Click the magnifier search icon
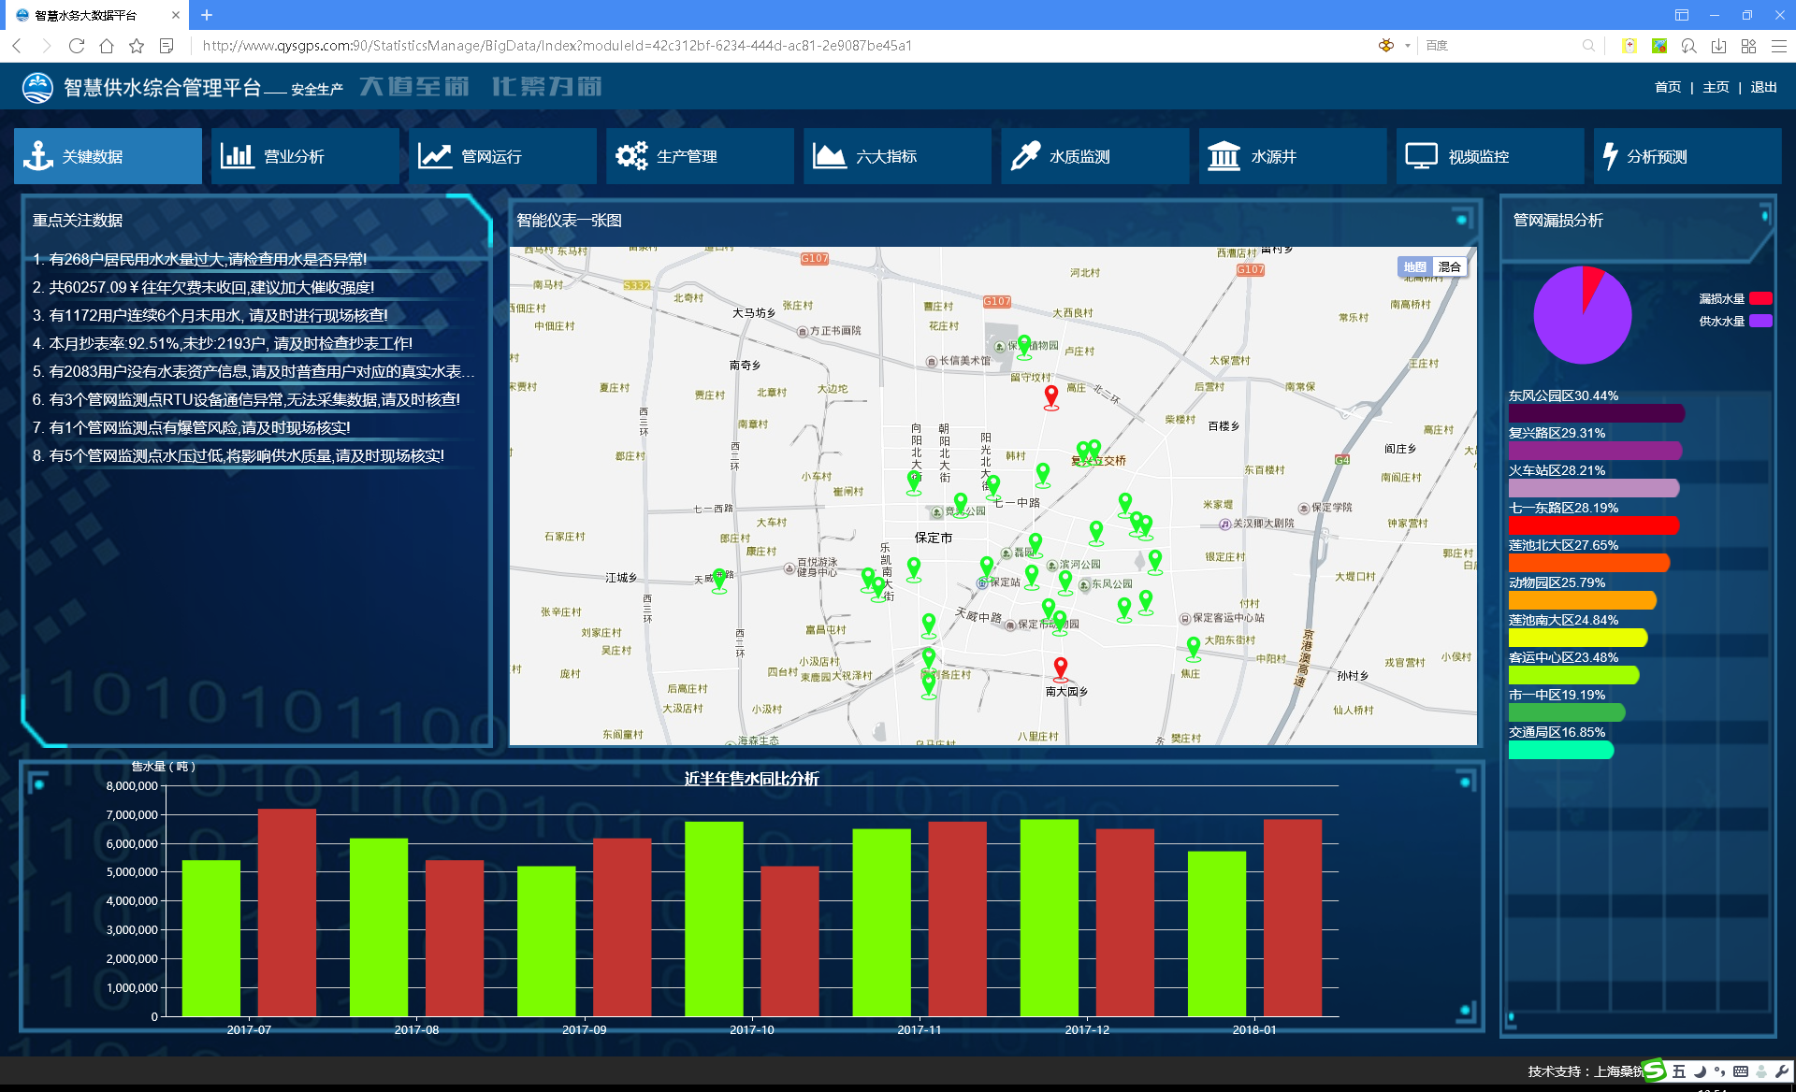Viewport: 1796px width, 1092px height. [1588, 46]
